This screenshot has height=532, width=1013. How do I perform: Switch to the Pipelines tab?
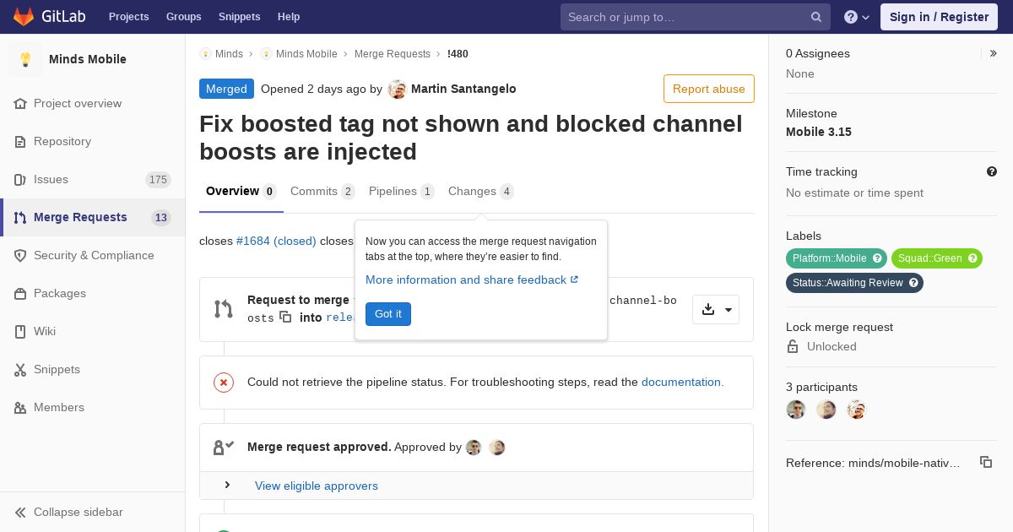pyautogui.click(x=402, y=192)
